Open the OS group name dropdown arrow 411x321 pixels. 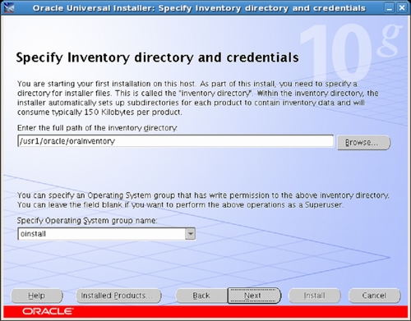pos(190,234)
